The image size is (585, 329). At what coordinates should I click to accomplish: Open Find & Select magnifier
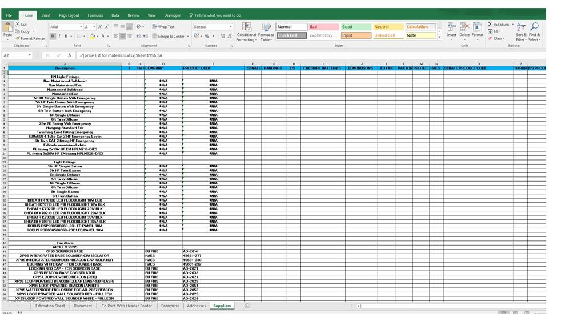click(534, 31)
